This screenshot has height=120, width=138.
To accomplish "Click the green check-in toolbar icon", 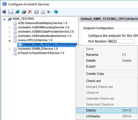I will pyautogui.click(x=17, y=12).
